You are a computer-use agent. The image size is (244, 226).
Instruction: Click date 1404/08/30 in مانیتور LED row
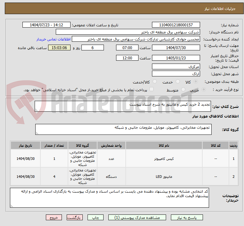pos(26,177)
